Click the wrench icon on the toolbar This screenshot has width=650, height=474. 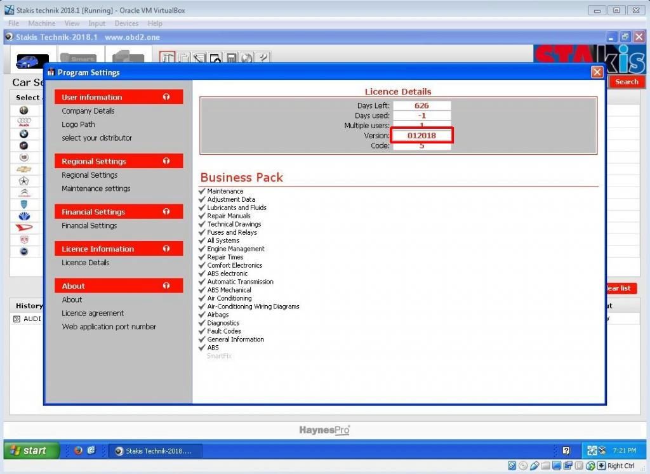click(262, 58)
